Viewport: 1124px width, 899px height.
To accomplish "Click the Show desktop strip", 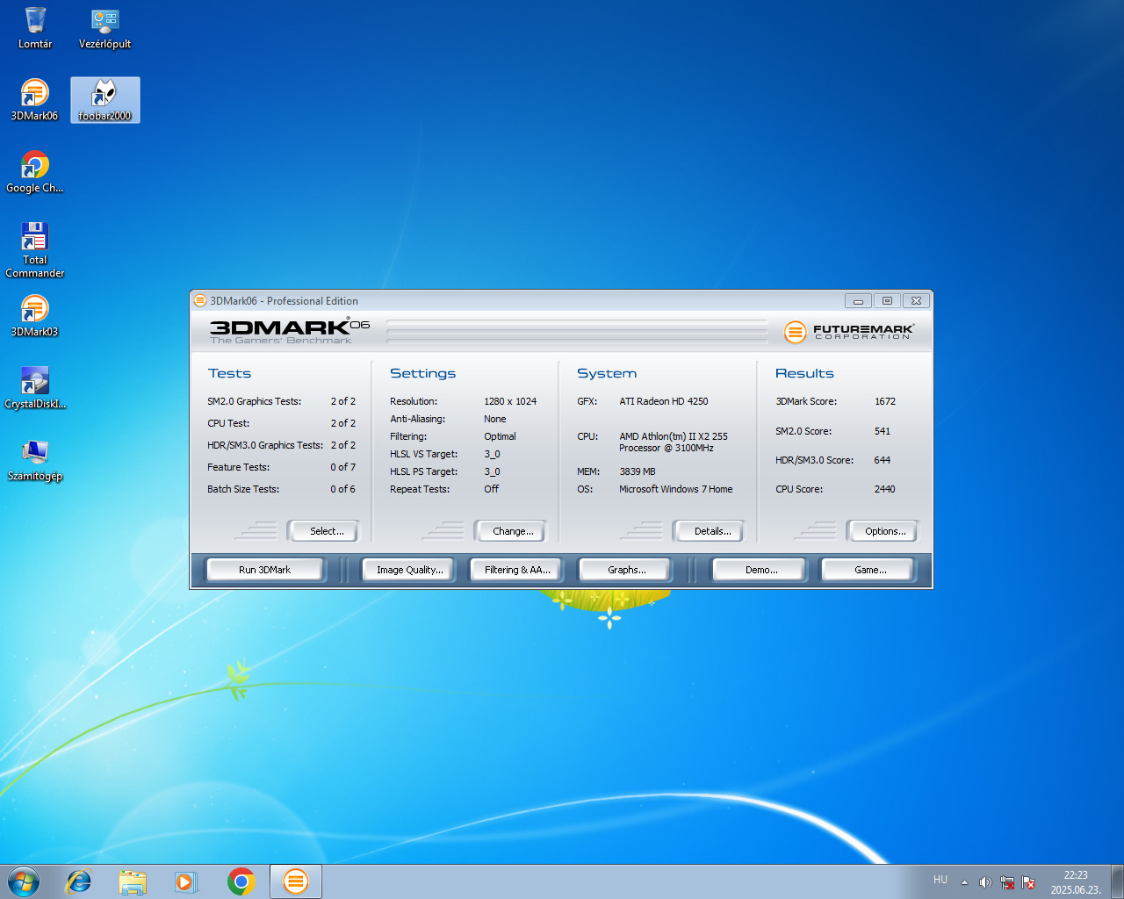I will [1117, 881].
